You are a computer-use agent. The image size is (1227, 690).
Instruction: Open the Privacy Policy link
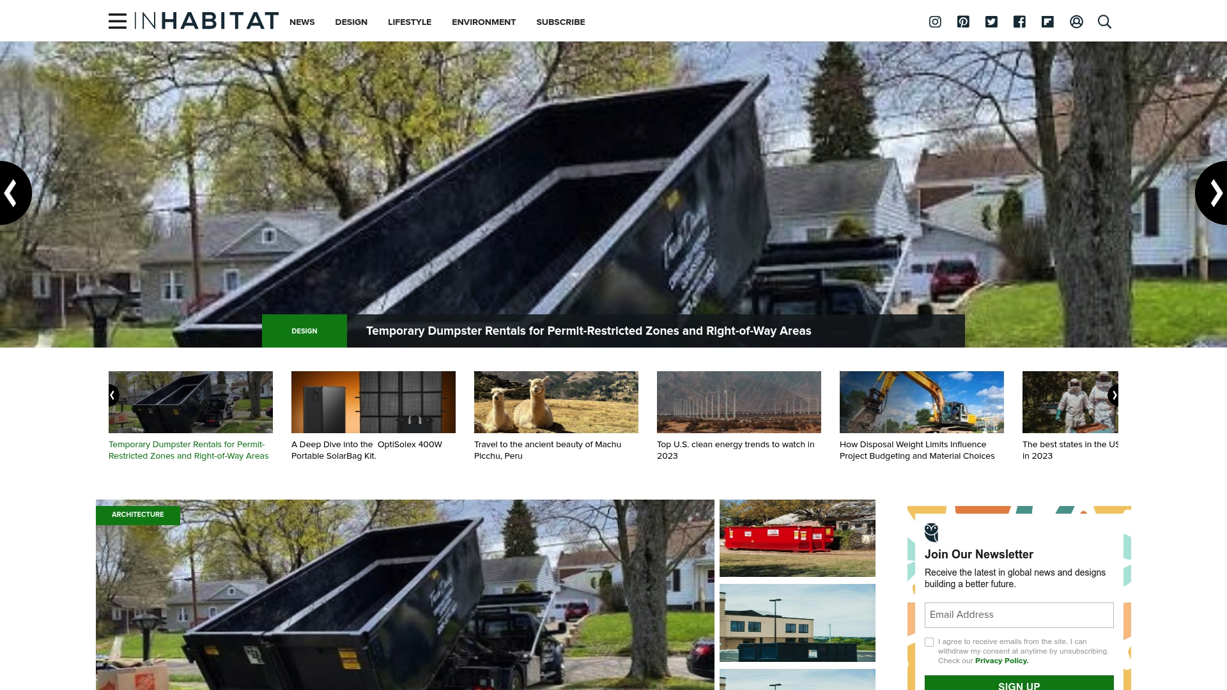tap(1001, 661)
